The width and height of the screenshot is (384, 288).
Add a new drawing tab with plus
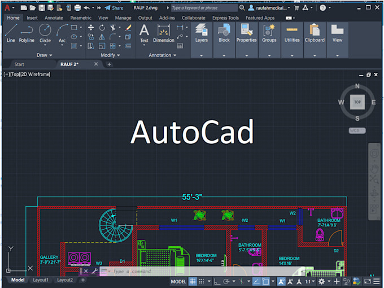[109, 64]
